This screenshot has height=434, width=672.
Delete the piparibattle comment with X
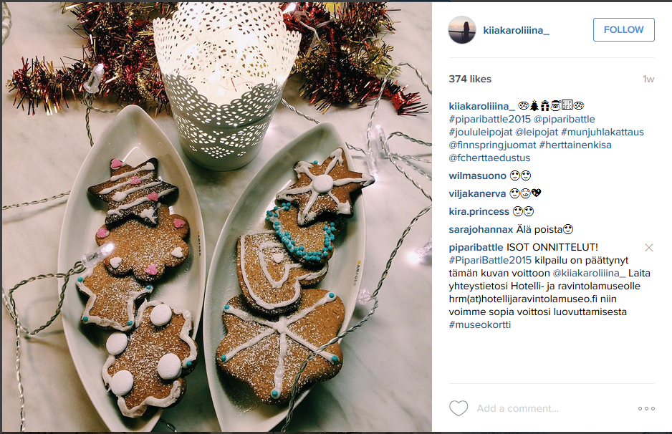(x=649, y=248)
